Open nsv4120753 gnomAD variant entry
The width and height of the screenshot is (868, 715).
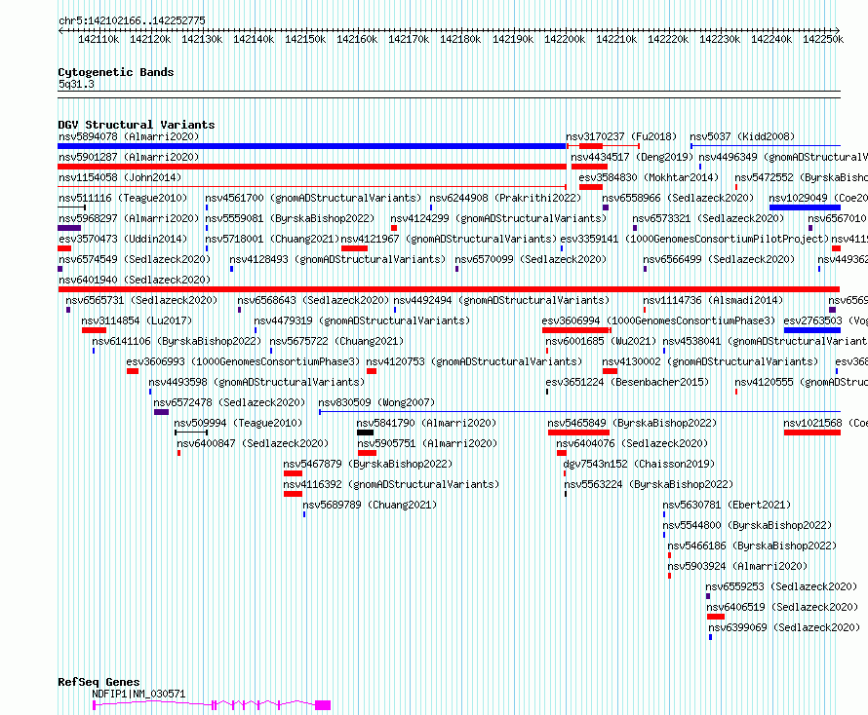[x=474, y=361]
